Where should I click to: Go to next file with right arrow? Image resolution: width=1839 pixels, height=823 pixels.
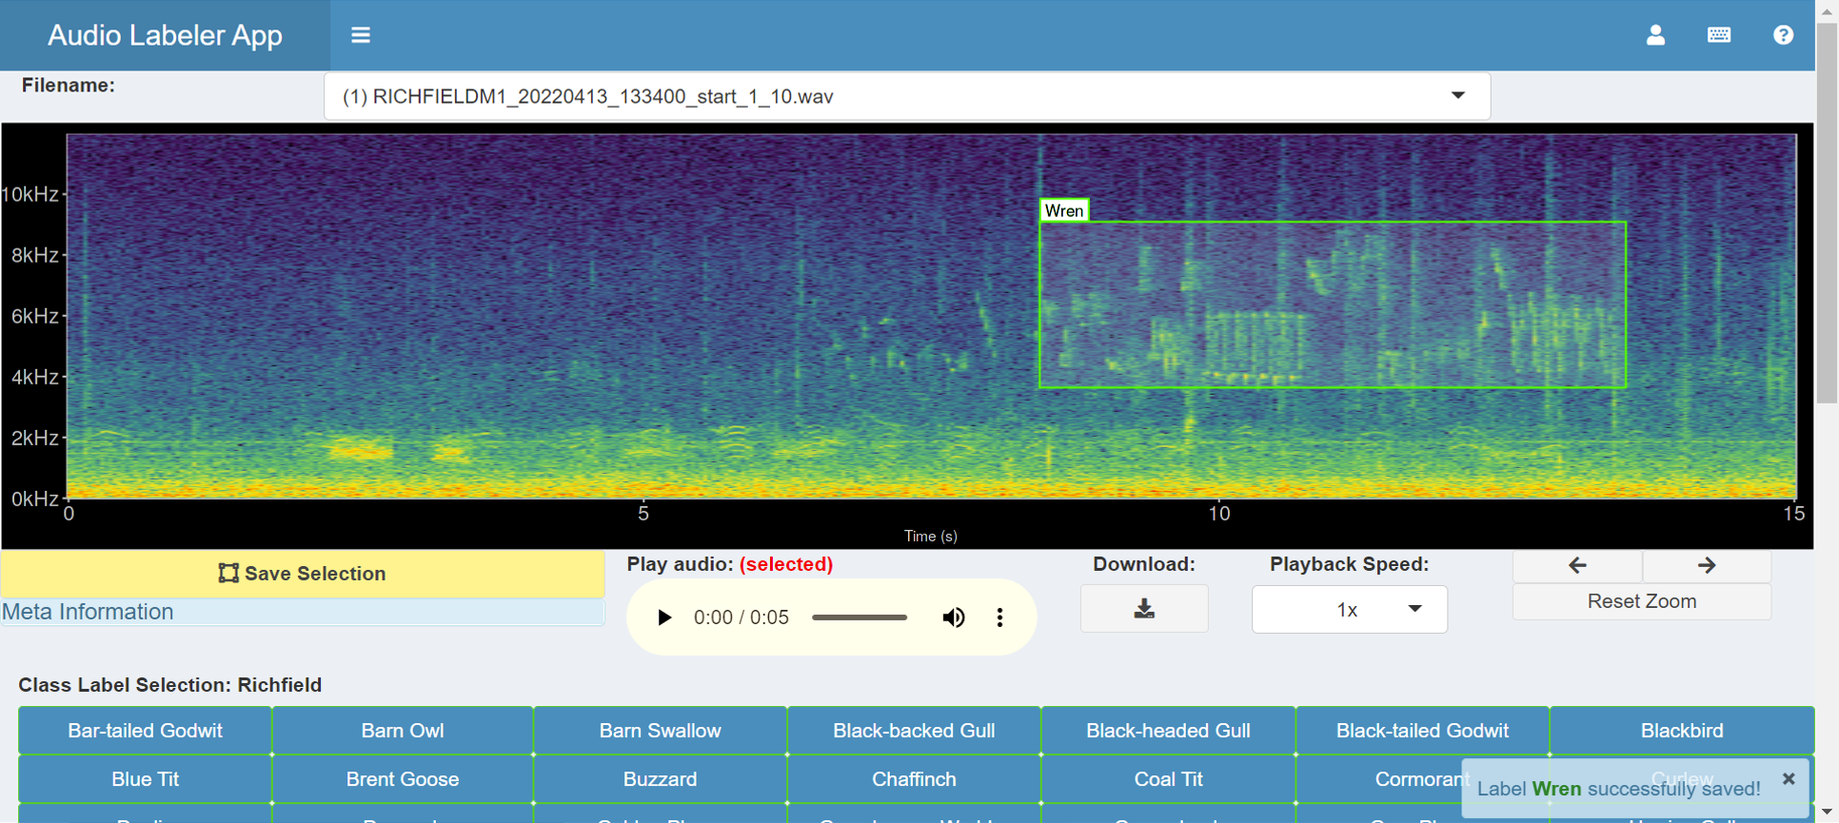(x=1707, y=565)
